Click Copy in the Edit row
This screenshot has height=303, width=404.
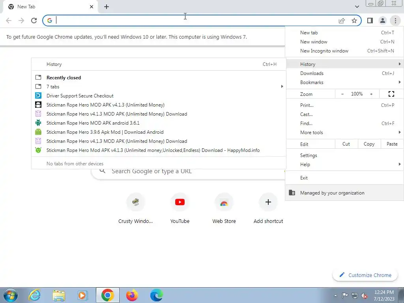pos(369,144)
